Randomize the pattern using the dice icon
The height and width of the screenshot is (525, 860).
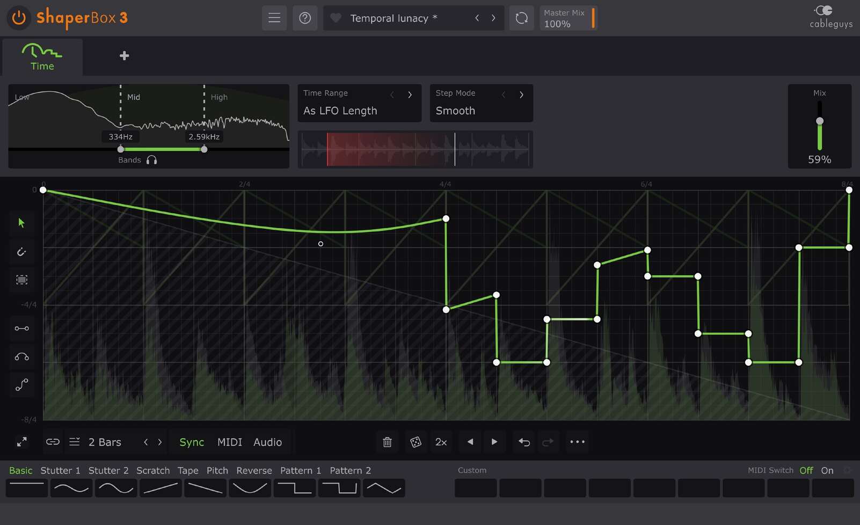tap(416, 442)
